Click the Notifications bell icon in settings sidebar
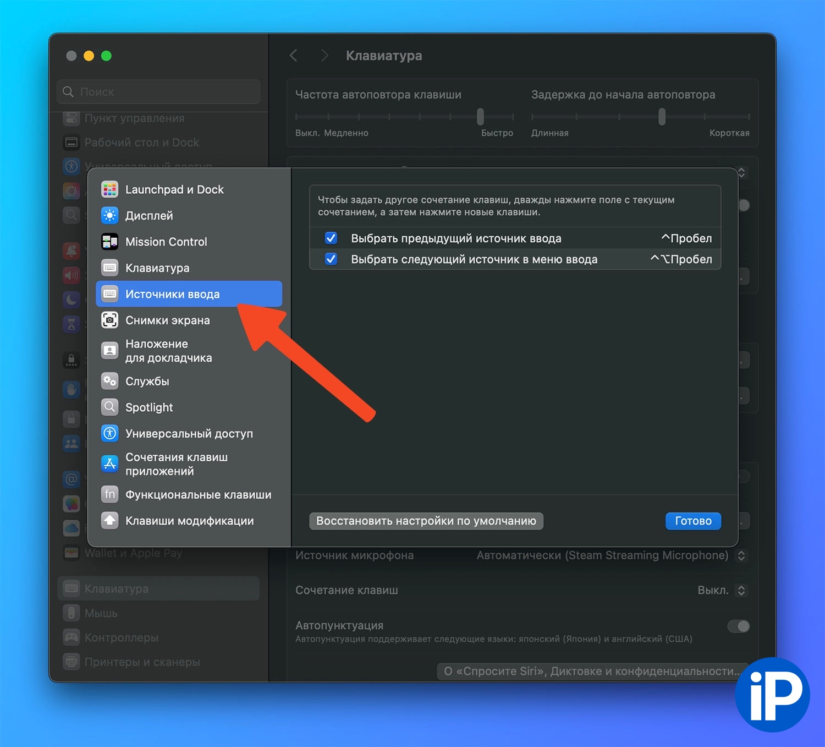Screen dimensions: 825x747 coord(71,251)
